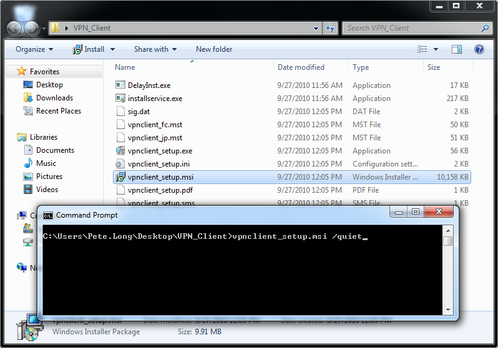The image size is (498, 348).
Task: Click the Back navigation arrow
Action: pyautogui.click(x=14, y=29)
